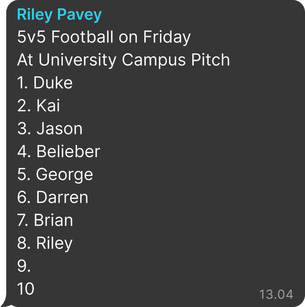Click list entry '5. George'
The width and height of the screenshot is (305, 307).
pyautogui.click(x=55, y=174)
